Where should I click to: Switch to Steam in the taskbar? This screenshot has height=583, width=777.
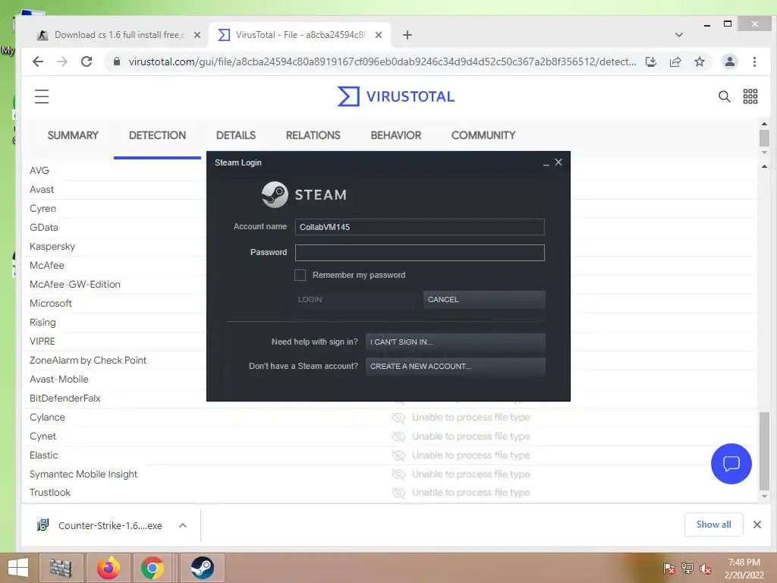[x=202, y=568]
